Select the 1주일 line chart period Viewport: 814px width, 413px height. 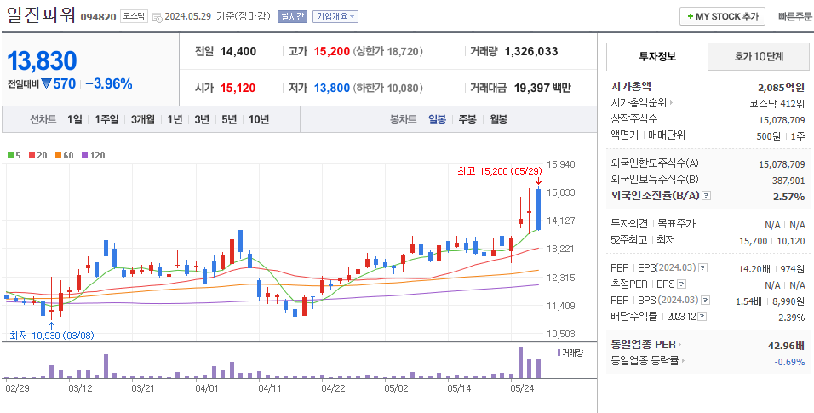(x=106, y=119)
